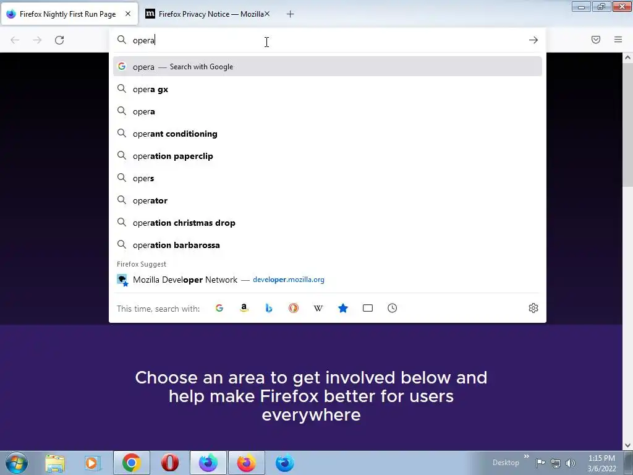Choose the 'opera gx' suggestion
This screenshot has height=475, width=633.
(x=328, y=89)
